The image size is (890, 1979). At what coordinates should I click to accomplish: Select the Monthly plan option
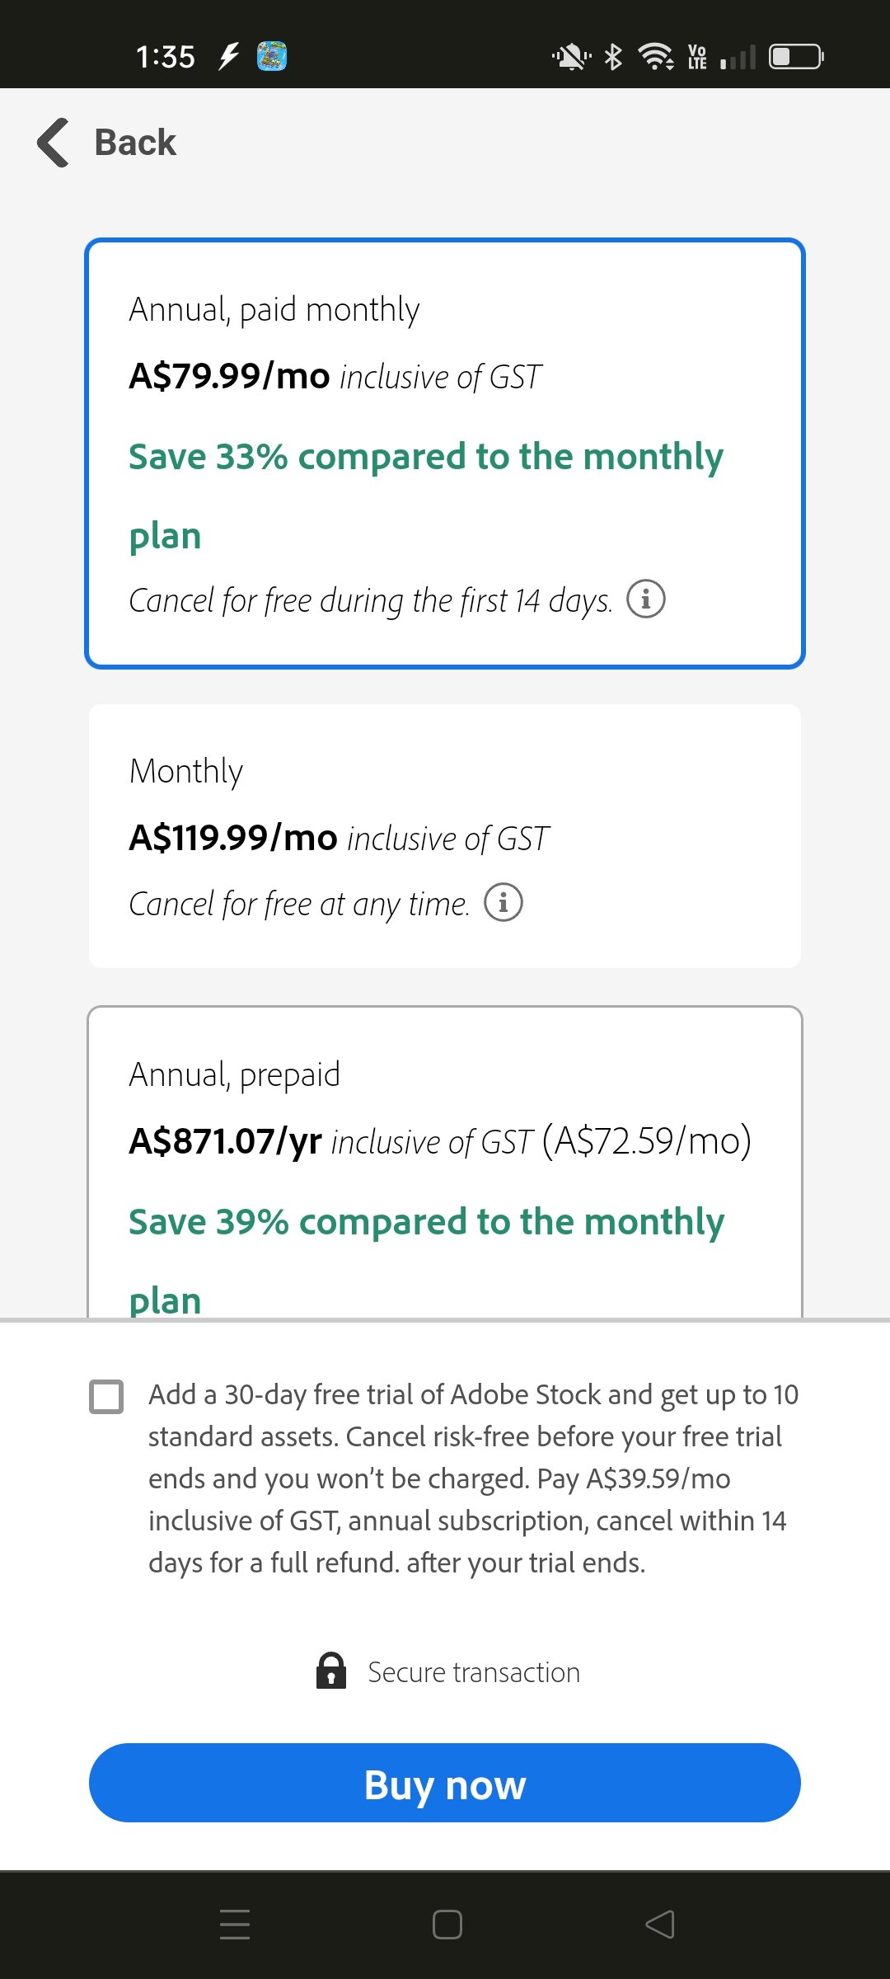[x=445, y=834]
